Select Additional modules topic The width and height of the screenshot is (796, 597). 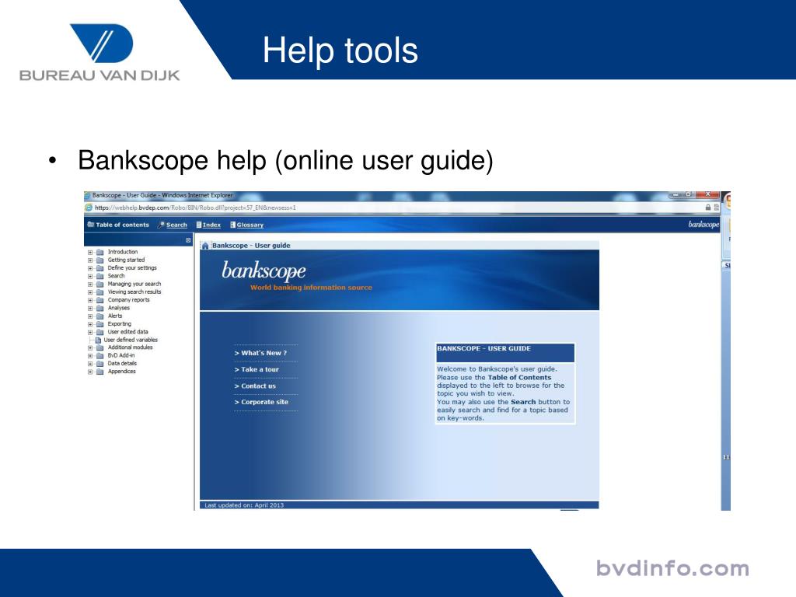click(130, 347)
